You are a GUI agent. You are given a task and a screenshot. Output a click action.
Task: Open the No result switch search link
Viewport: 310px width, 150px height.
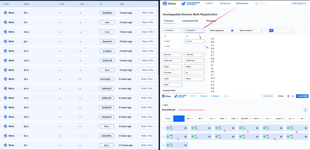pyautogui.click(x=192, y=110)
